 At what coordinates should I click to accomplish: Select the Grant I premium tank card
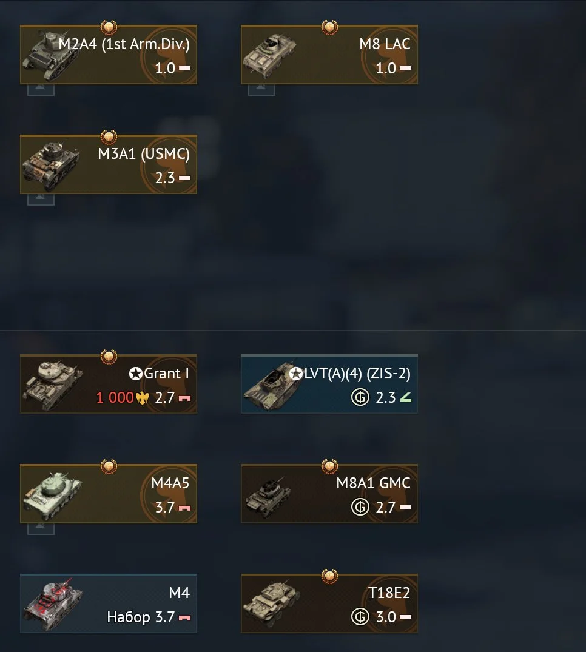click(x=109, y=384)
